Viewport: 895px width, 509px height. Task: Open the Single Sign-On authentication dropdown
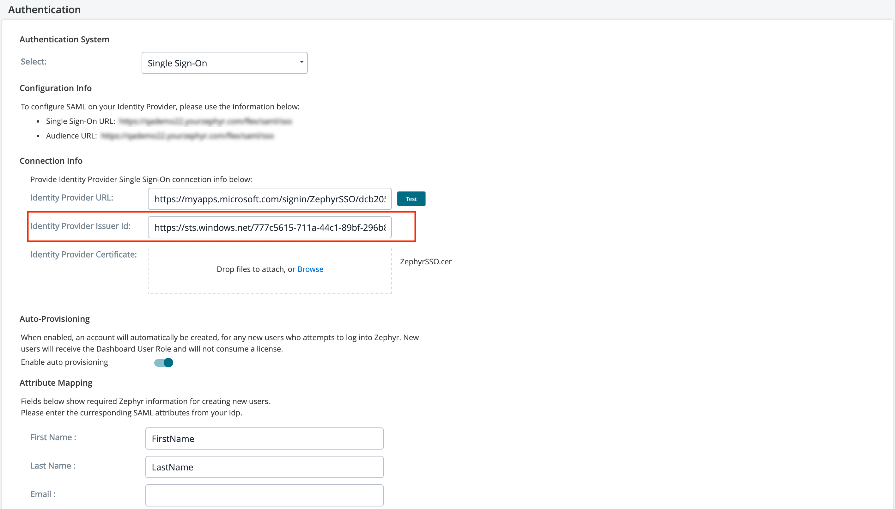[x=224, y=63]
